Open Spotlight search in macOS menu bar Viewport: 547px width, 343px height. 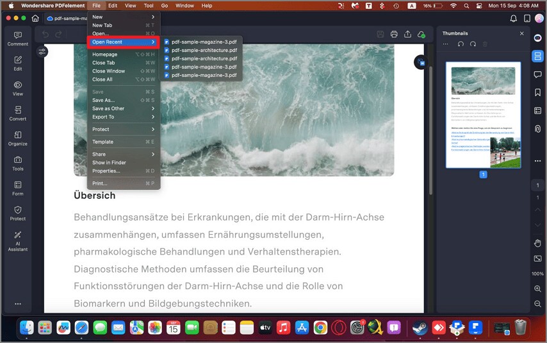pos(466,6)
